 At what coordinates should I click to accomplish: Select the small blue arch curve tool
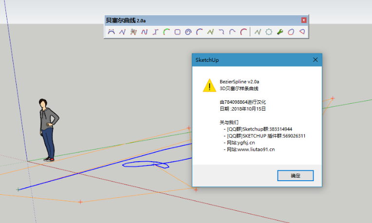coord(233,32)
